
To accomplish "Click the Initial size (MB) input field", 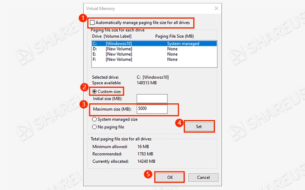I will [152, 98].
